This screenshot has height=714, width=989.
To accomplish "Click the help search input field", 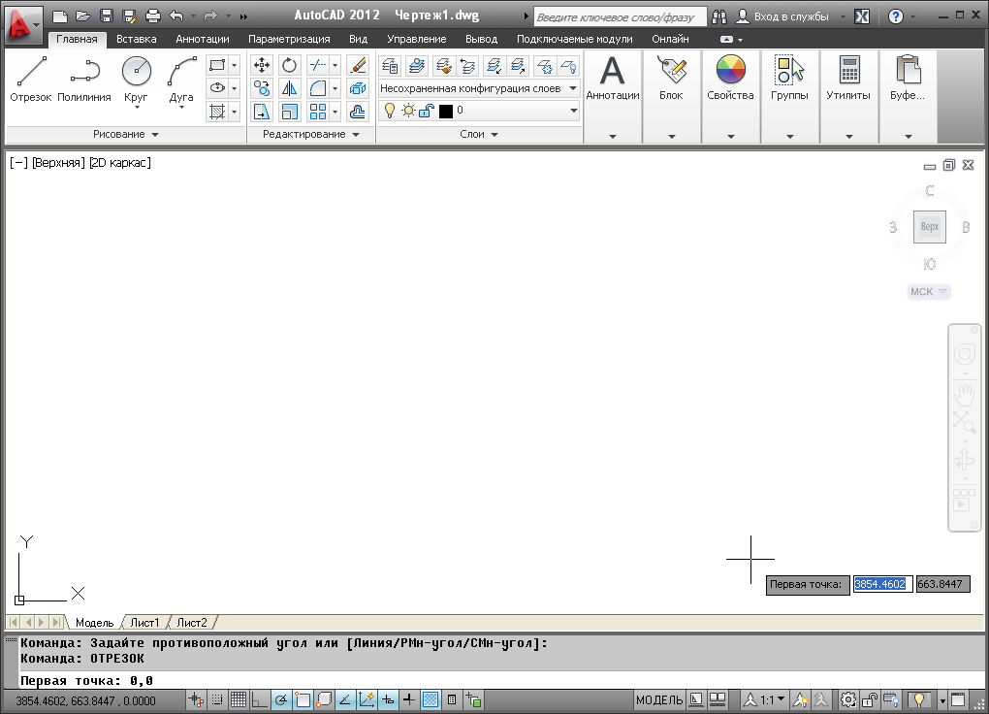I will pyautogui.click(x=620, y=17).
